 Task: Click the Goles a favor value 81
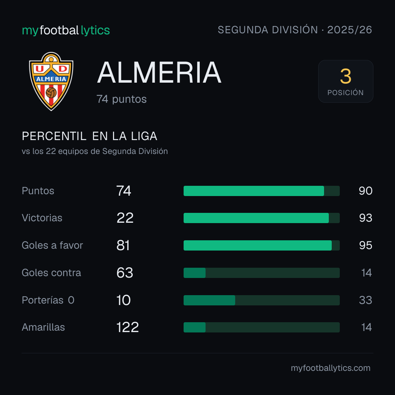pyautogui.click(x=123, y=245)
